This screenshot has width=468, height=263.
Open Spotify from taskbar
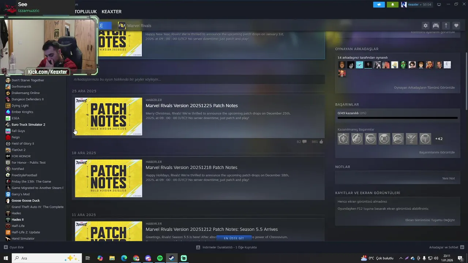[x=160, y=258]
